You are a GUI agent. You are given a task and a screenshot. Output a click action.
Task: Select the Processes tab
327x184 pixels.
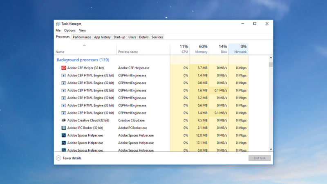tap(63, 37)
